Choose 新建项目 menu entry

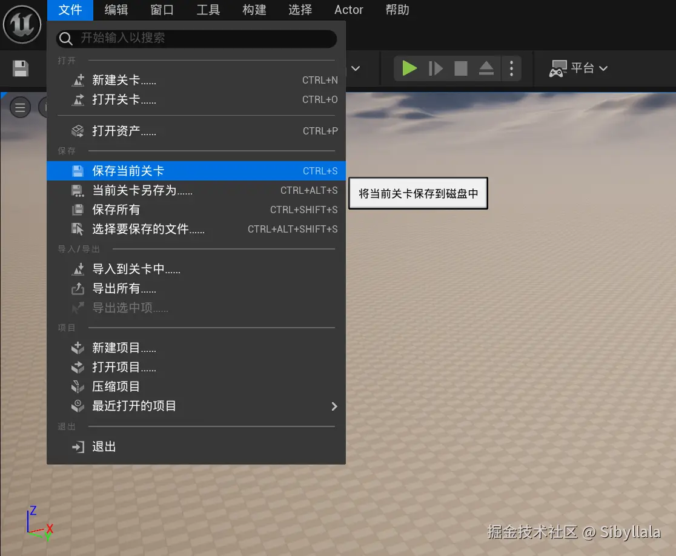coord(196,348)
